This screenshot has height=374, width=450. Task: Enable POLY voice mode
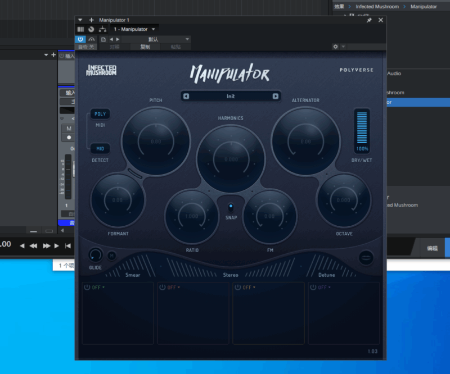(100, 113)
